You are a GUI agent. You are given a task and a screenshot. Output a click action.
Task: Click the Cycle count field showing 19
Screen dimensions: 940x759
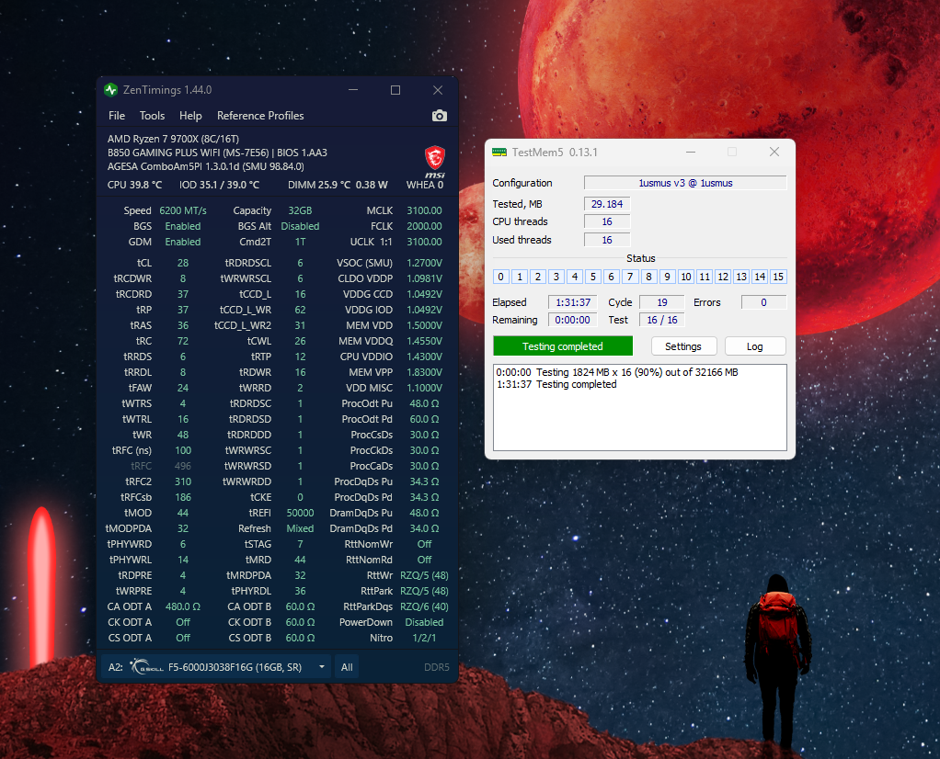click(x=662, y=302)
